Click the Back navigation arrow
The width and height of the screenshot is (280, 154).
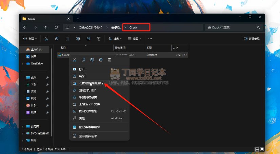pyautogui.click(x=25, y=27)
